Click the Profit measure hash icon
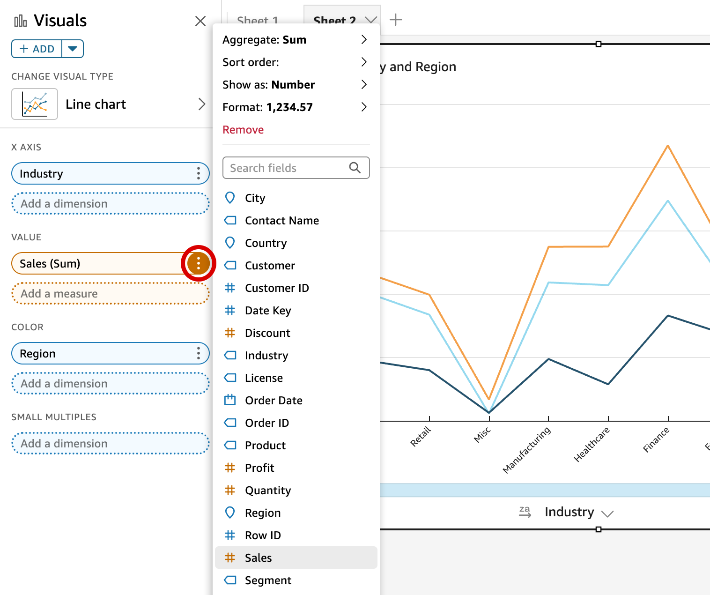The image size is (710, 595). [230, 468]
